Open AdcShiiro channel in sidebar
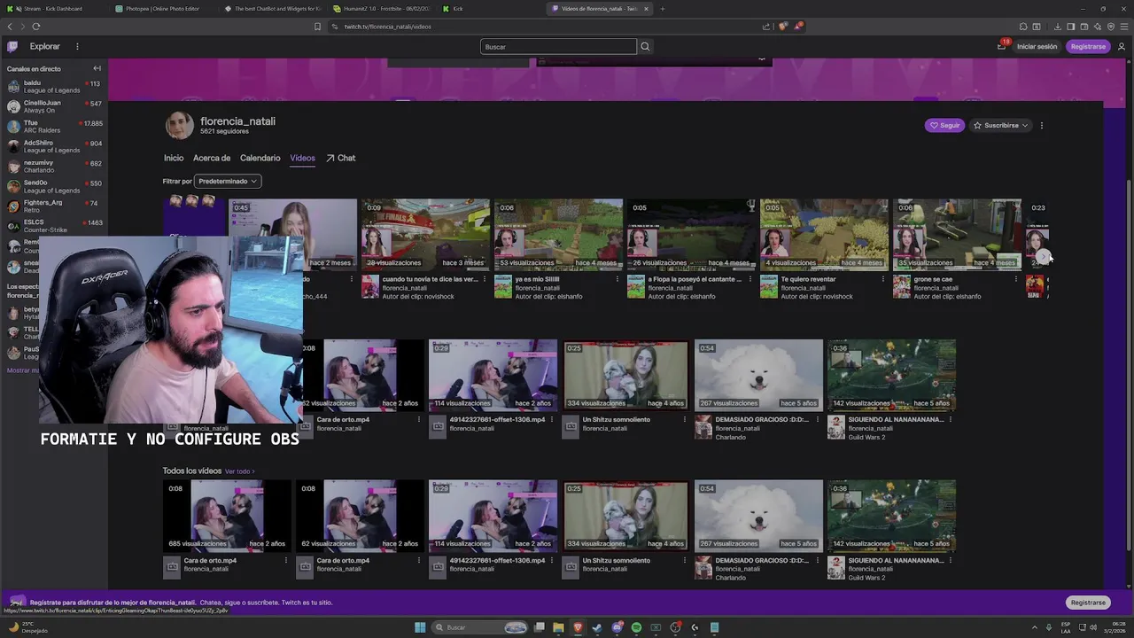The height and width of the screenshot is (638, 1134). pyautogui.click(x=54, y=146)
